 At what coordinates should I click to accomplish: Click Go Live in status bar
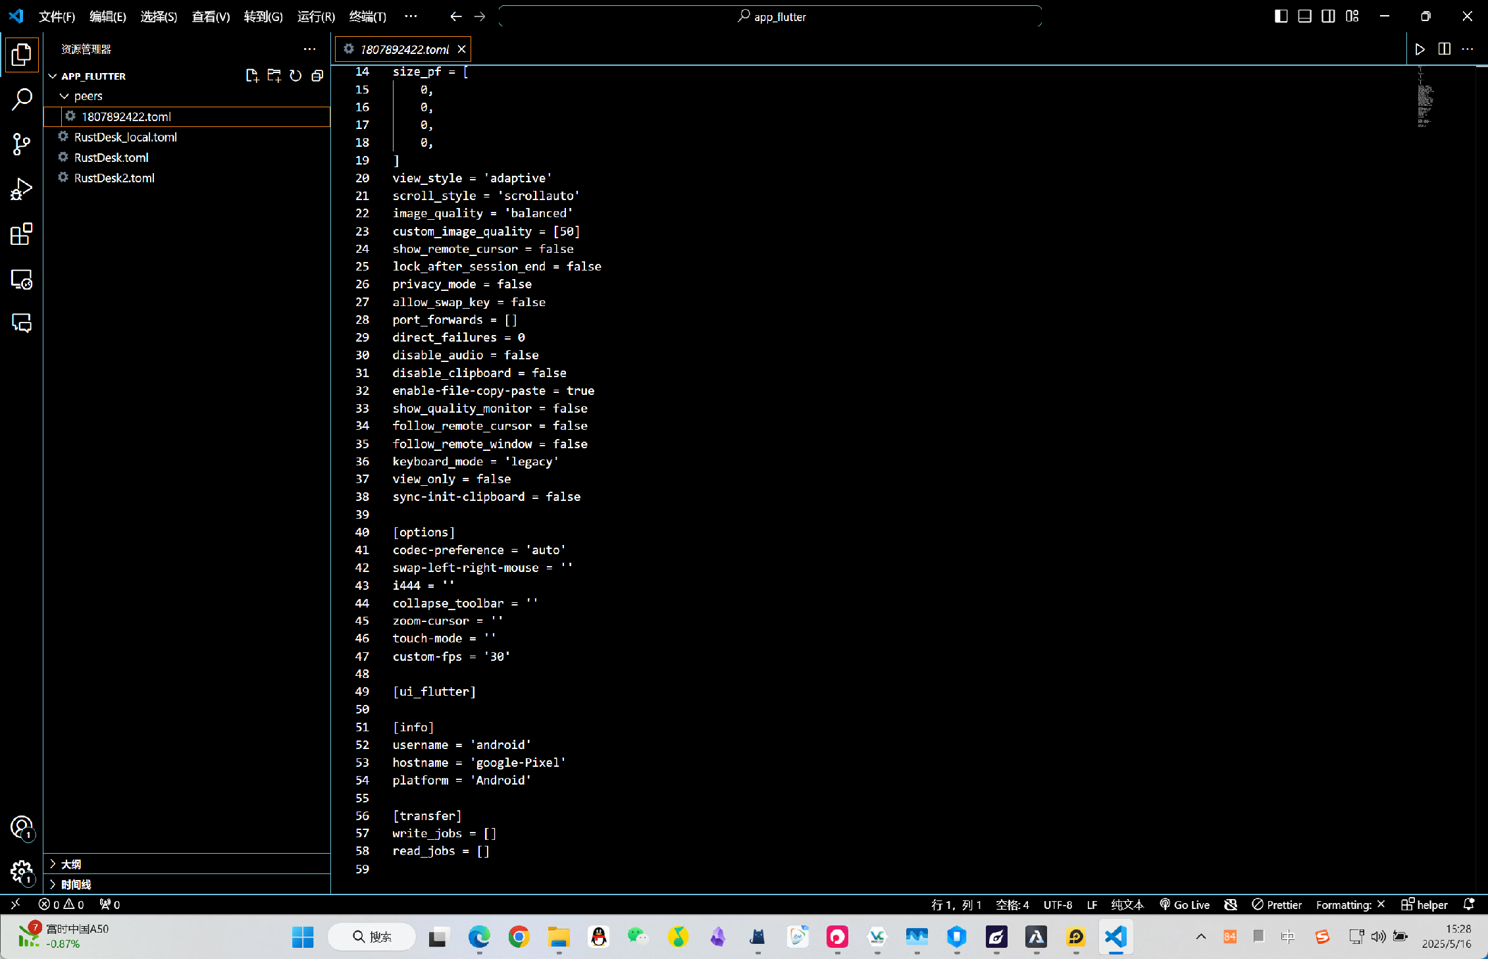1185,905
